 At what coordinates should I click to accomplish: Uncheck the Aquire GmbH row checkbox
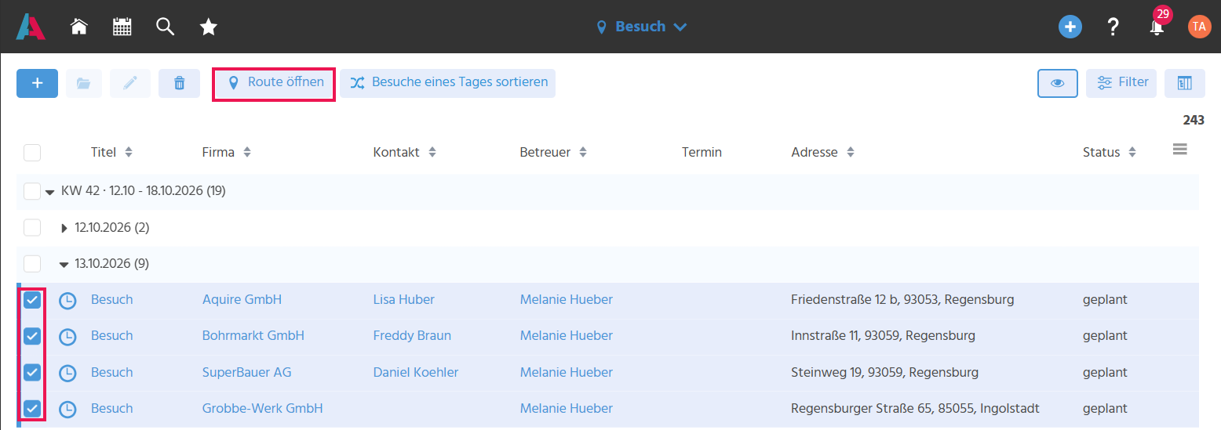[32, 299]
